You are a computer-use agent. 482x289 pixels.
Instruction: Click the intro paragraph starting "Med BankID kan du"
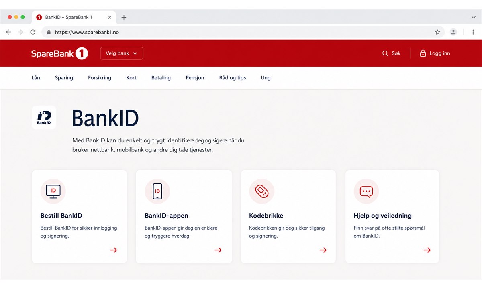click(x=158, y=145)
